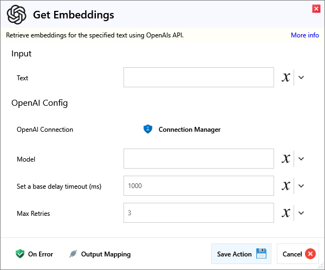Open the More info link
The height and width of the screenshot is (270, 325).
(x=304, y=35)
